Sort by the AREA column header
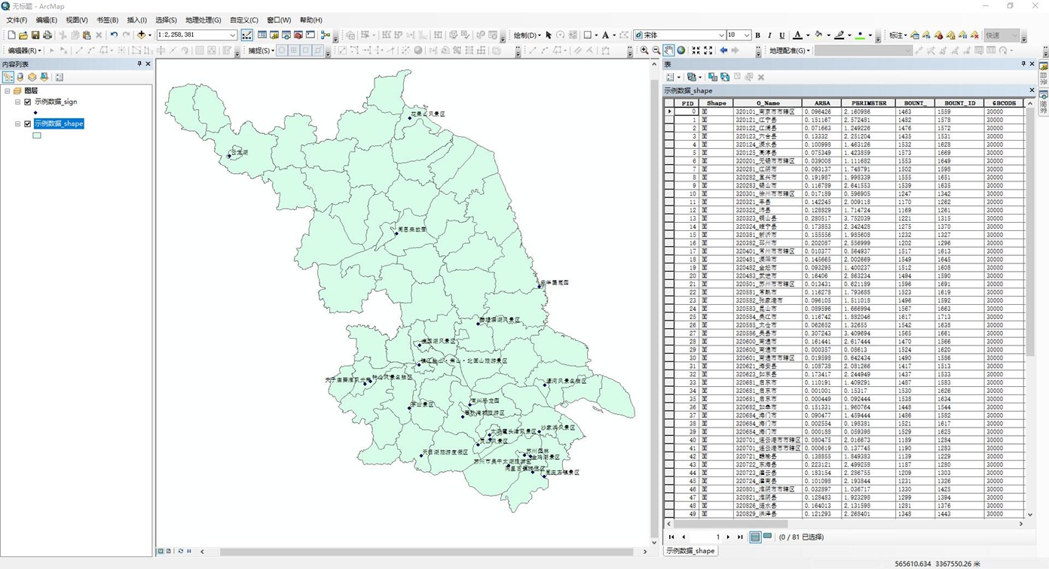1049x569 pixels. click(821, 103)
